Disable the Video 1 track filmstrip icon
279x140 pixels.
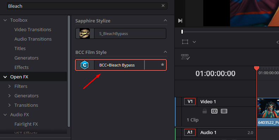(x=224, y=111)
